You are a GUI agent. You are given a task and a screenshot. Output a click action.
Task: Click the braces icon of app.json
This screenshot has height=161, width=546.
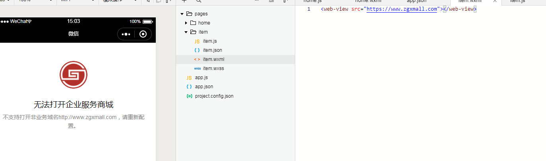tap(189, 87)
